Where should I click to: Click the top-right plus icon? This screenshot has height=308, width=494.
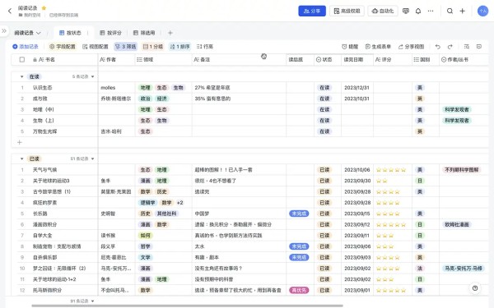pyautogui.click(x=462, y=11)
